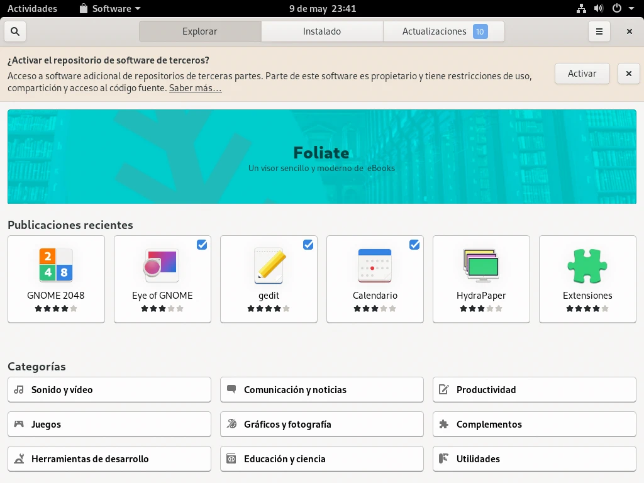Select the gedit notepad icon

click(269, 265)
